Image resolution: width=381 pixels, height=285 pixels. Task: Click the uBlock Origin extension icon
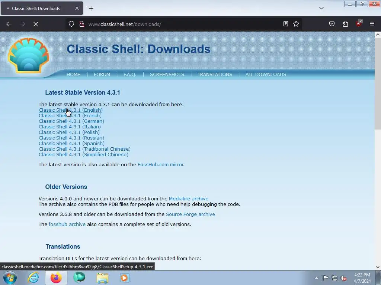click(359, 23)
